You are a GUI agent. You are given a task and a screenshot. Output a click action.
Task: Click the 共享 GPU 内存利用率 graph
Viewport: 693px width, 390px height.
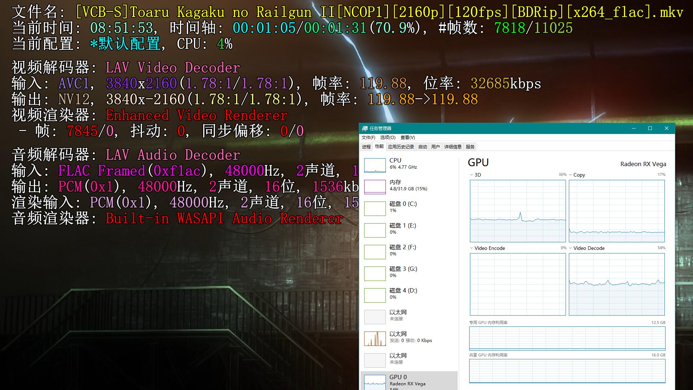[x=567, y=371]
